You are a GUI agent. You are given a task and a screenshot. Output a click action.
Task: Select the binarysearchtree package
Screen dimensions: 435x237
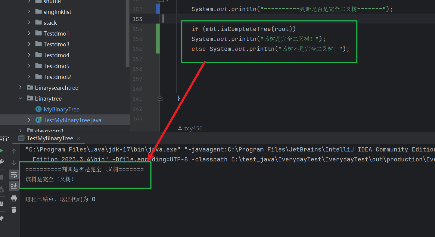(57, 88)
